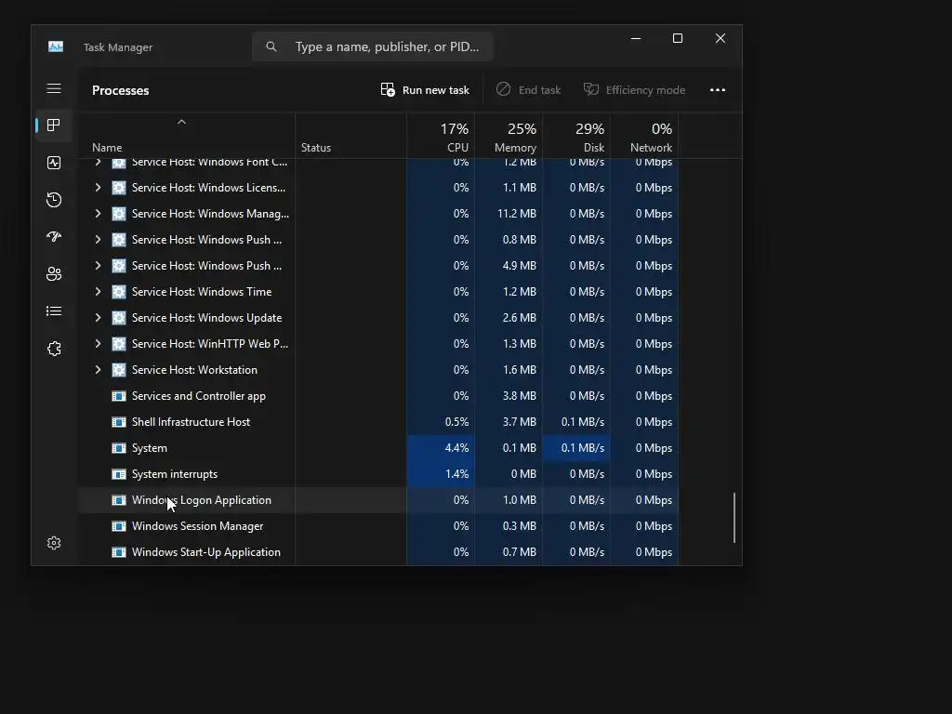The width and height of the screenshot is (952, 714).
Task: Select System interrupts row name
Action: [x=174, y=474]
